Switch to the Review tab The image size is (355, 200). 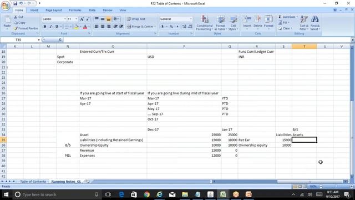click(x=107, y=10)
